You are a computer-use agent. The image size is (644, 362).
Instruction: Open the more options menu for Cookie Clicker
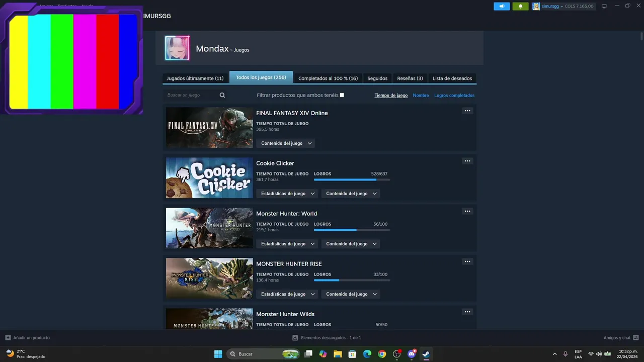coord(467,161)
